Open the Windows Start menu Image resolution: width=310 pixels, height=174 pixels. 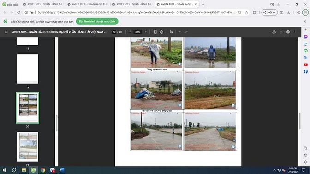(5, 170)
